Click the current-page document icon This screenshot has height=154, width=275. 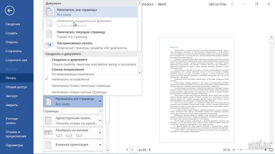click(49, 34)
